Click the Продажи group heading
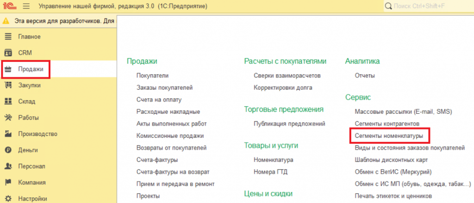The height and width of the screenshot is (203, 474). (142, 62)
